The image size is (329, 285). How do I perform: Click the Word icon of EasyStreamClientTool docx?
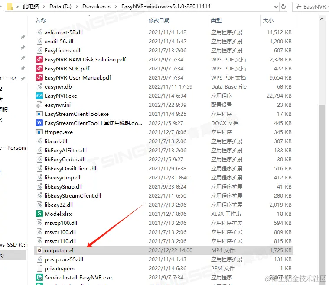[x=39, y=123]
